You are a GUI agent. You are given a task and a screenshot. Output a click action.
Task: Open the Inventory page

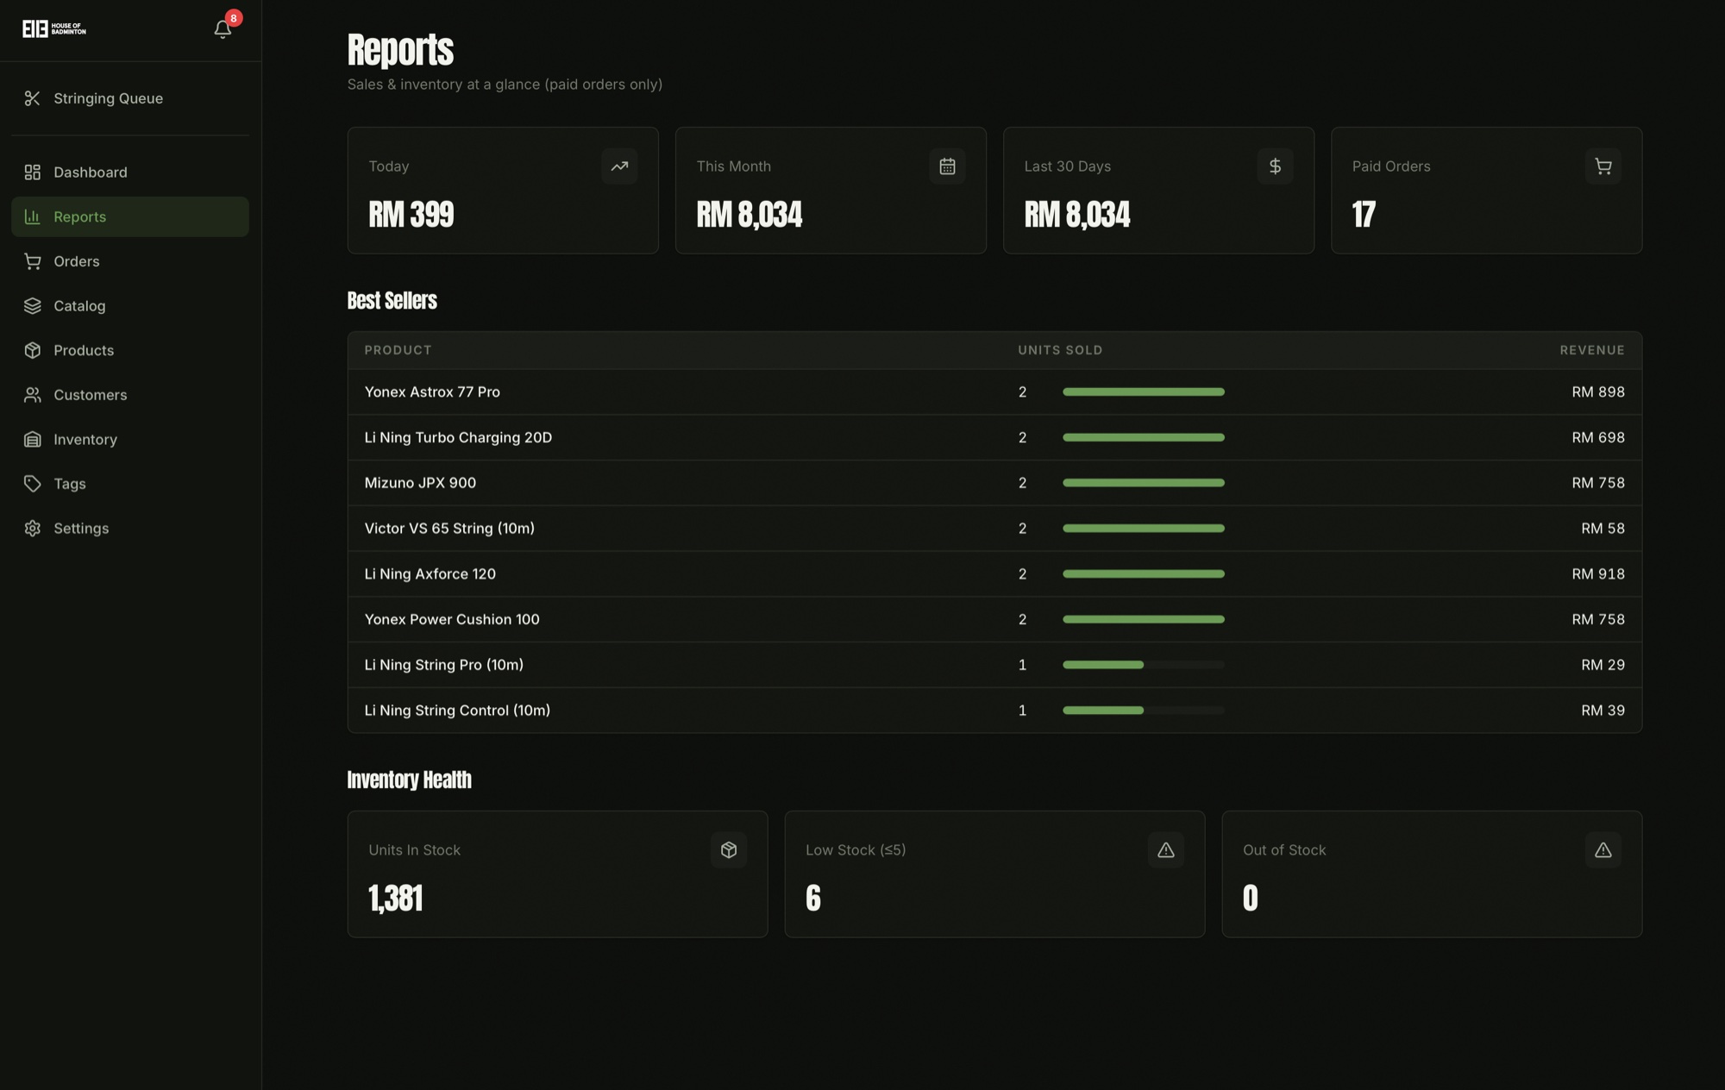click(130, 440)
